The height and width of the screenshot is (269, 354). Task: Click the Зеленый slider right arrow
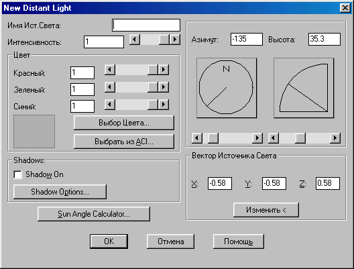click(x=164, y=87)
